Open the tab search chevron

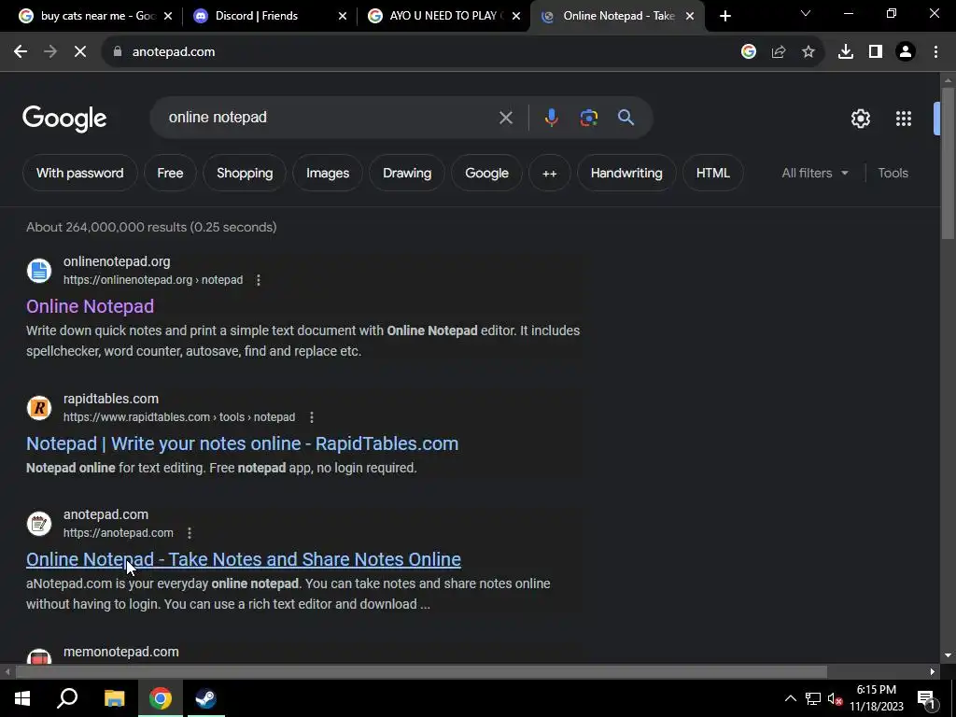point(806,13)
